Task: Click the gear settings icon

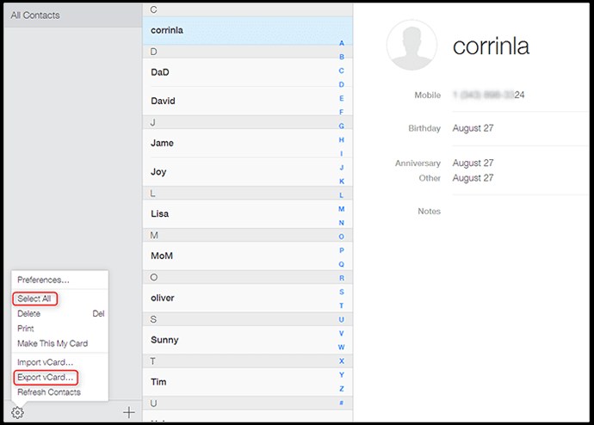Action: [17, 412]
